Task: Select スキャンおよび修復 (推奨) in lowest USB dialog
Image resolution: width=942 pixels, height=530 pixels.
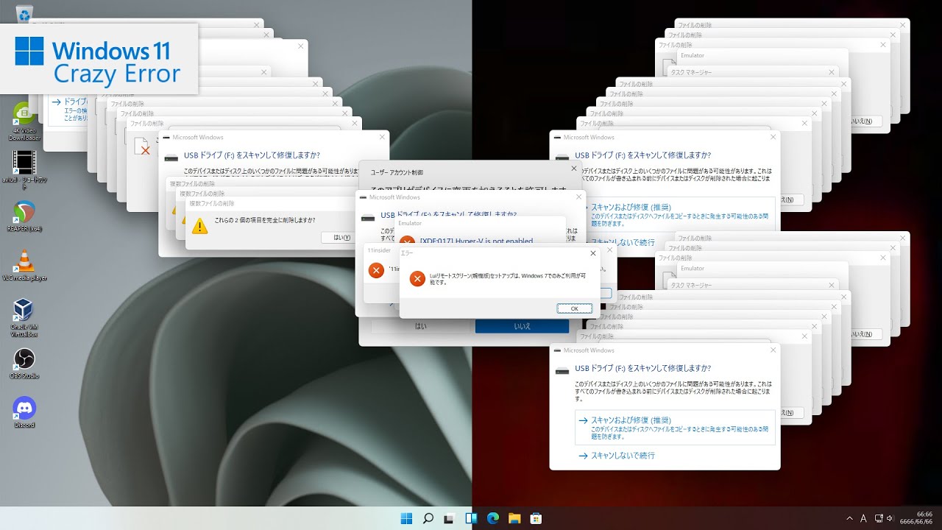Action: tap(676, 427)
